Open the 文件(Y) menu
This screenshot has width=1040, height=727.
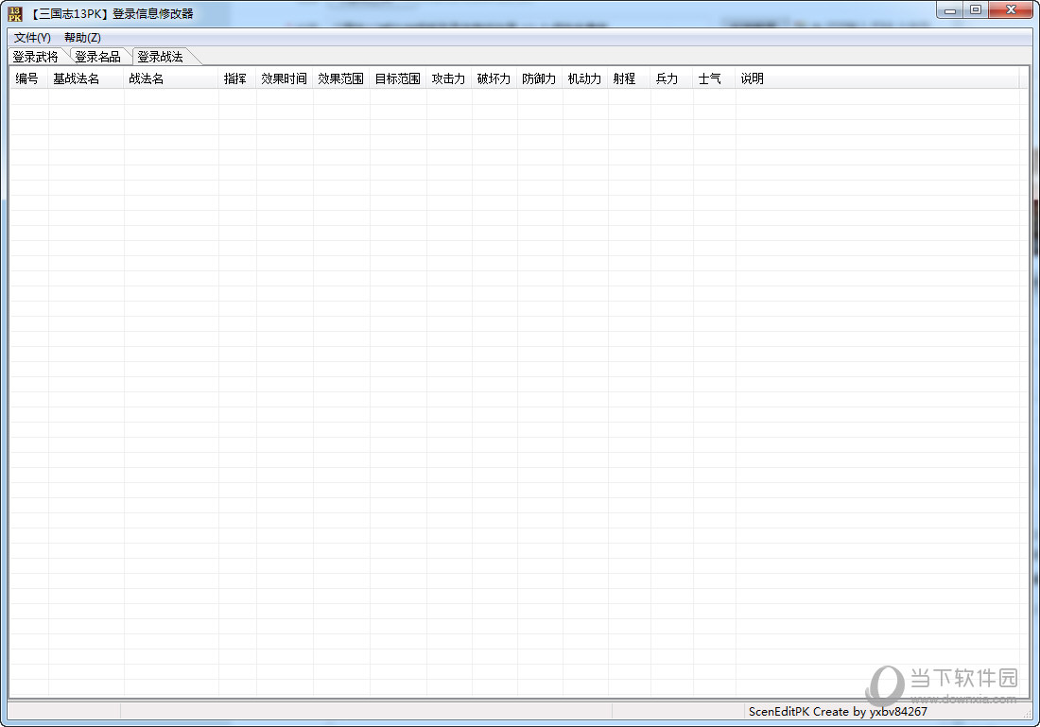(32, 37)
